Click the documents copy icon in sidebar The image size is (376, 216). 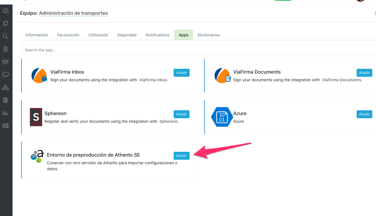(x=5, y=24)
